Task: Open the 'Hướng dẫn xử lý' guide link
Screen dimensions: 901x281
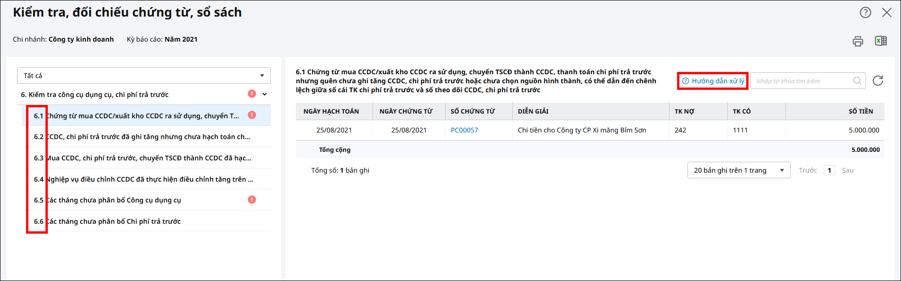Action: (x=714, y=81)
